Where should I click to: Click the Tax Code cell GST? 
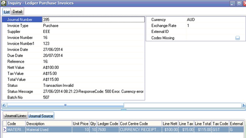point(220,130)
